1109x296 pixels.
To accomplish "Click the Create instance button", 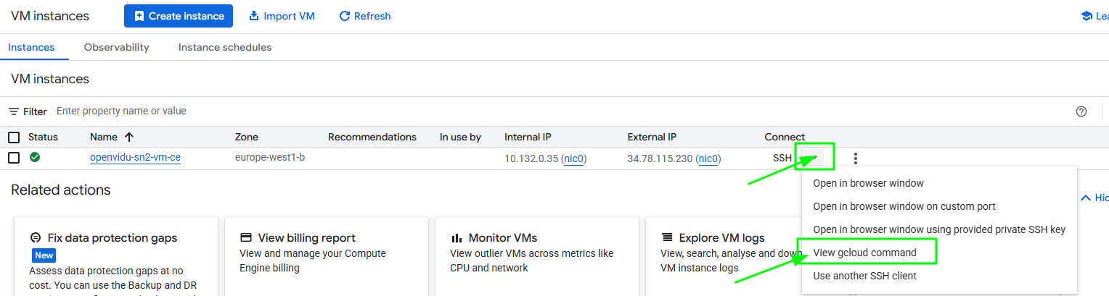I will 179,16.
